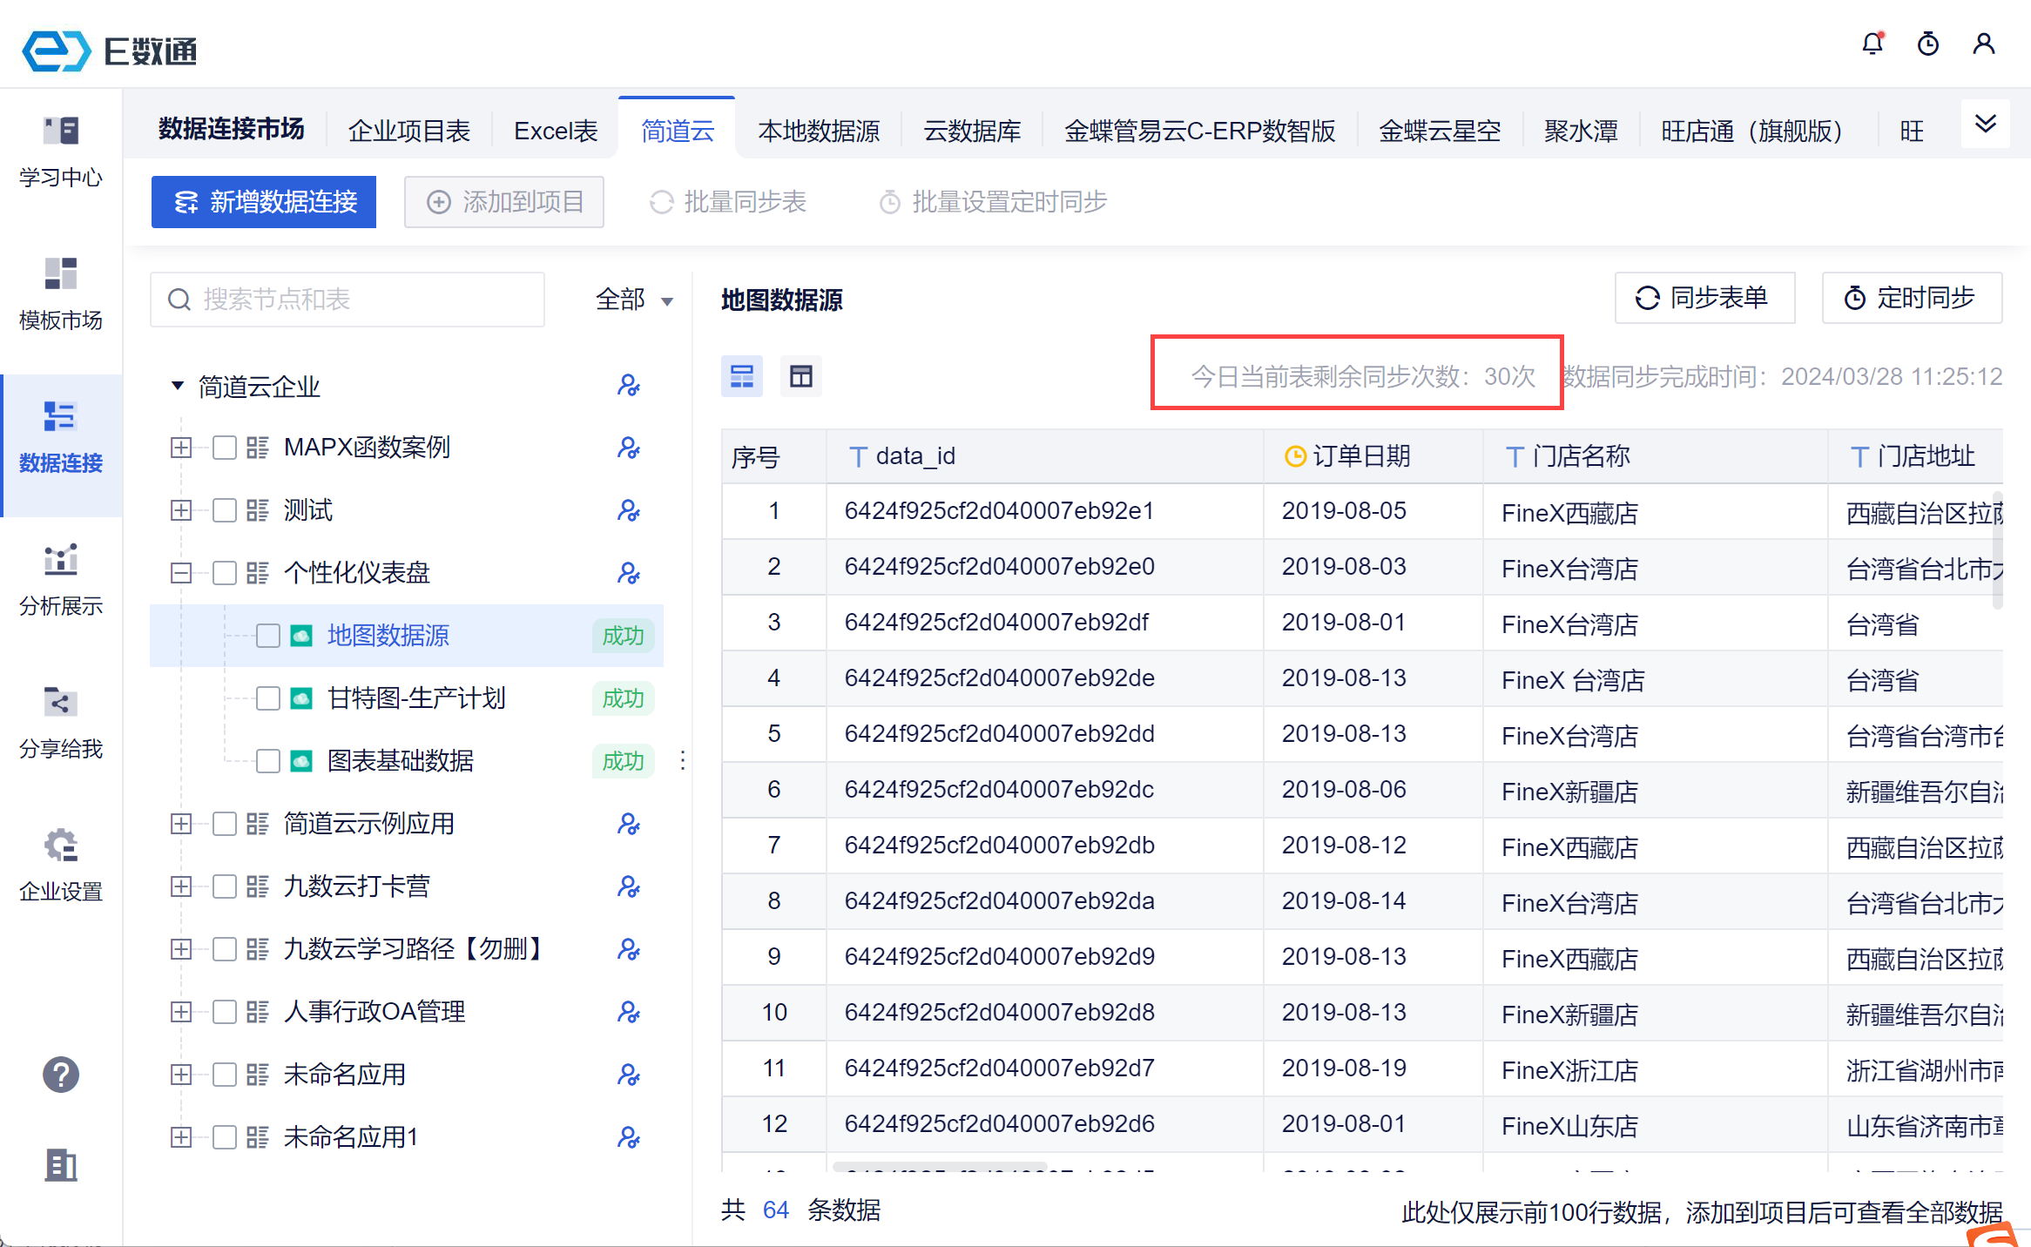Select the 甘特图-生产计划 checkbox
2031x1247 pixels.
click(268, 698)
